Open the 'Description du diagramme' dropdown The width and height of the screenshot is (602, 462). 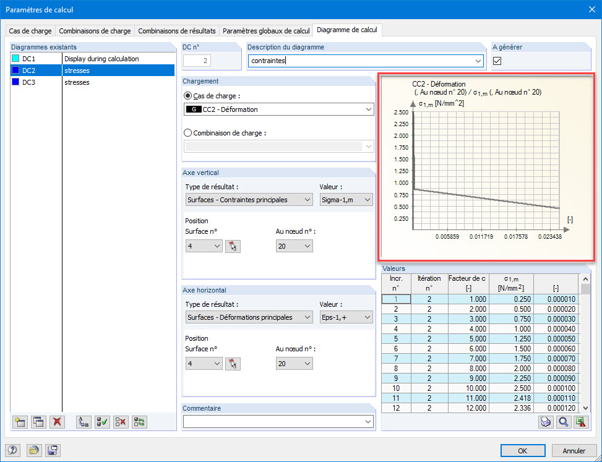pyautogui.click(x=478, y=61)
